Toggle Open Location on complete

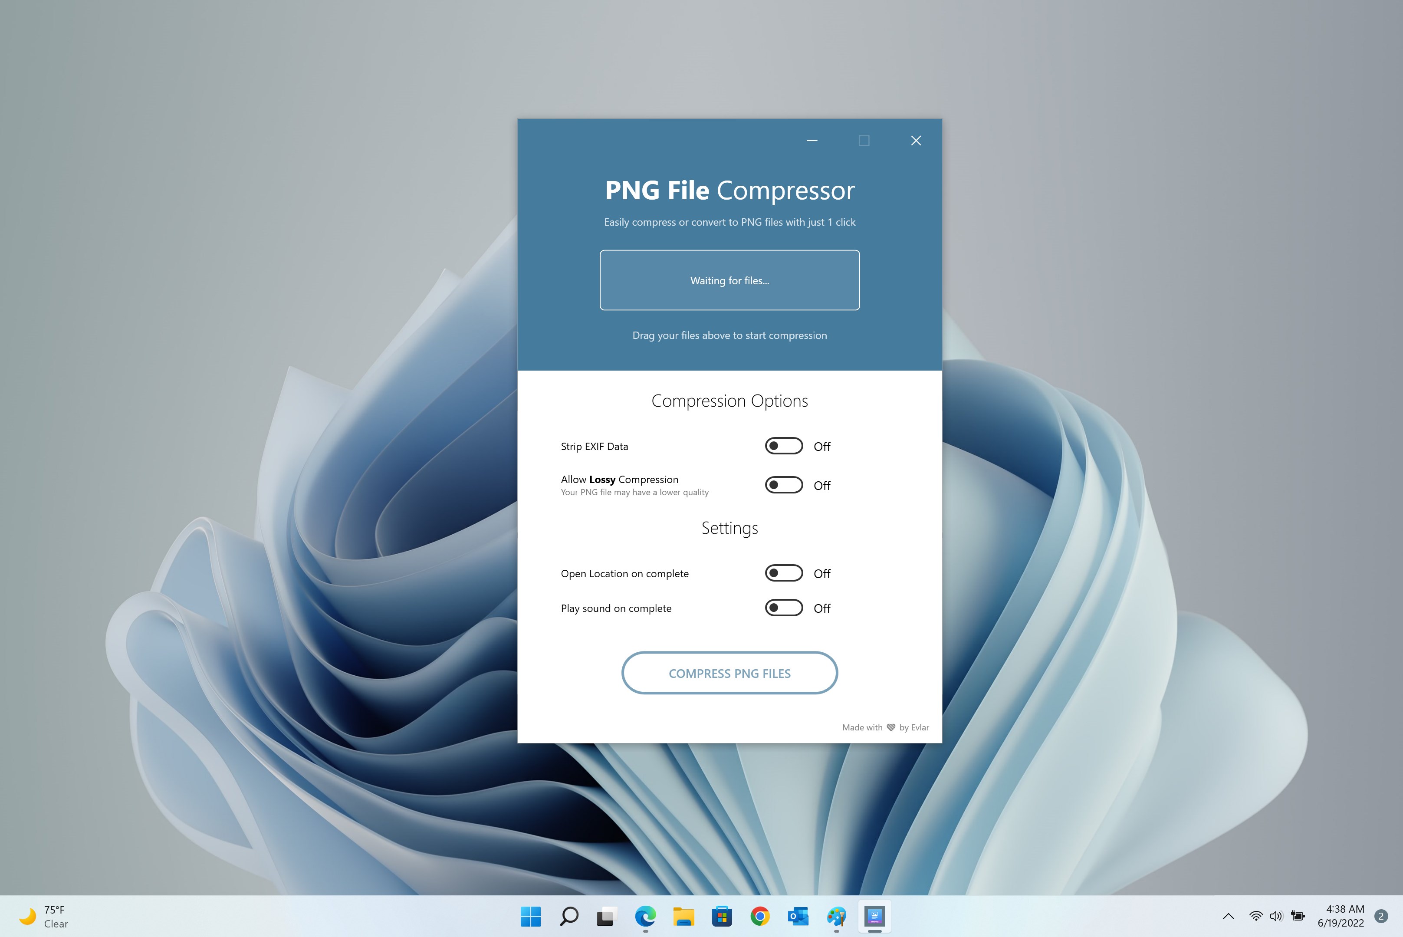[783, 573]
